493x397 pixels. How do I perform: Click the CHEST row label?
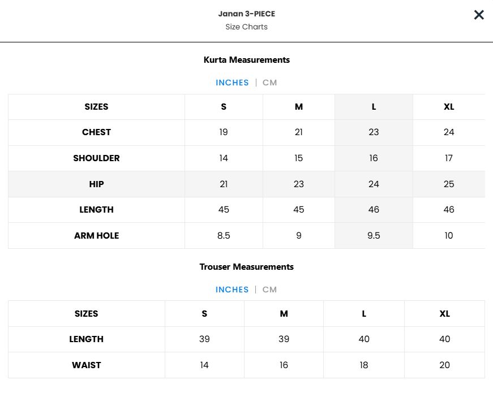click(x=96, y=132)
